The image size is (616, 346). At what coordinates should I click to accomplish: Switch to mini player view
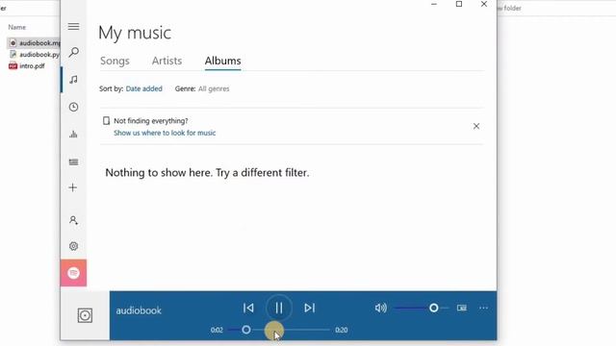462,308
